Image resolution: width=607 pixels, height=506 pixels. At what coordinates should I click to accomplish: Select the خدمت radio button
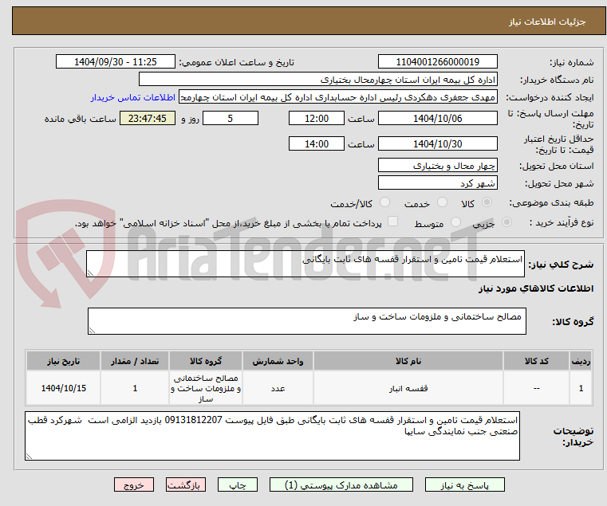(x=442, y=202)
